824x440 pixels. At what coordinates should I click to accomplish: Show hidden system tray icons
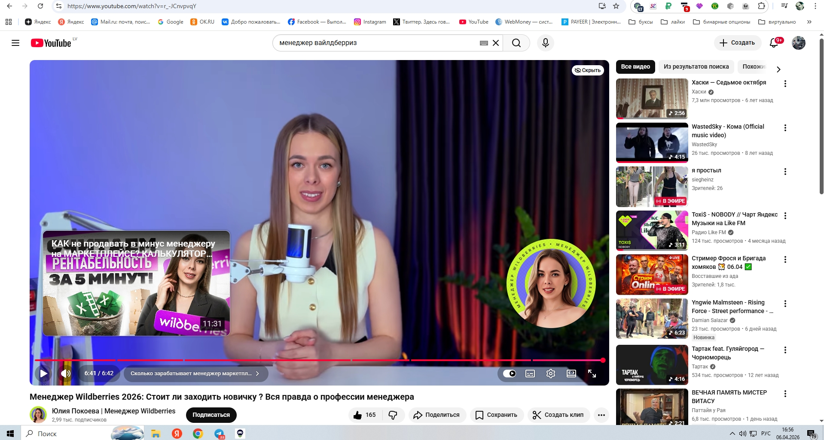[x=732, y=434]
